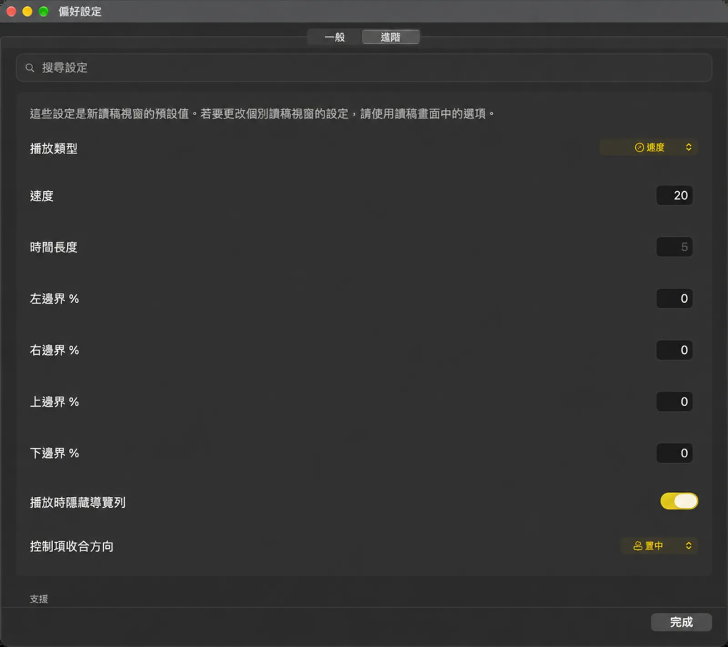728x647 pixels.
Task: Open the 控制項收合方向 置中 dropdown
Action: click(x=659, y=545)
